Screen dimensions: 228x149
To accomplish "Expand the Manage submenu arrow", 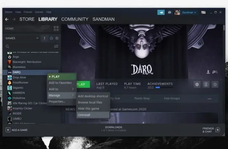I will (x=73, y=95).
